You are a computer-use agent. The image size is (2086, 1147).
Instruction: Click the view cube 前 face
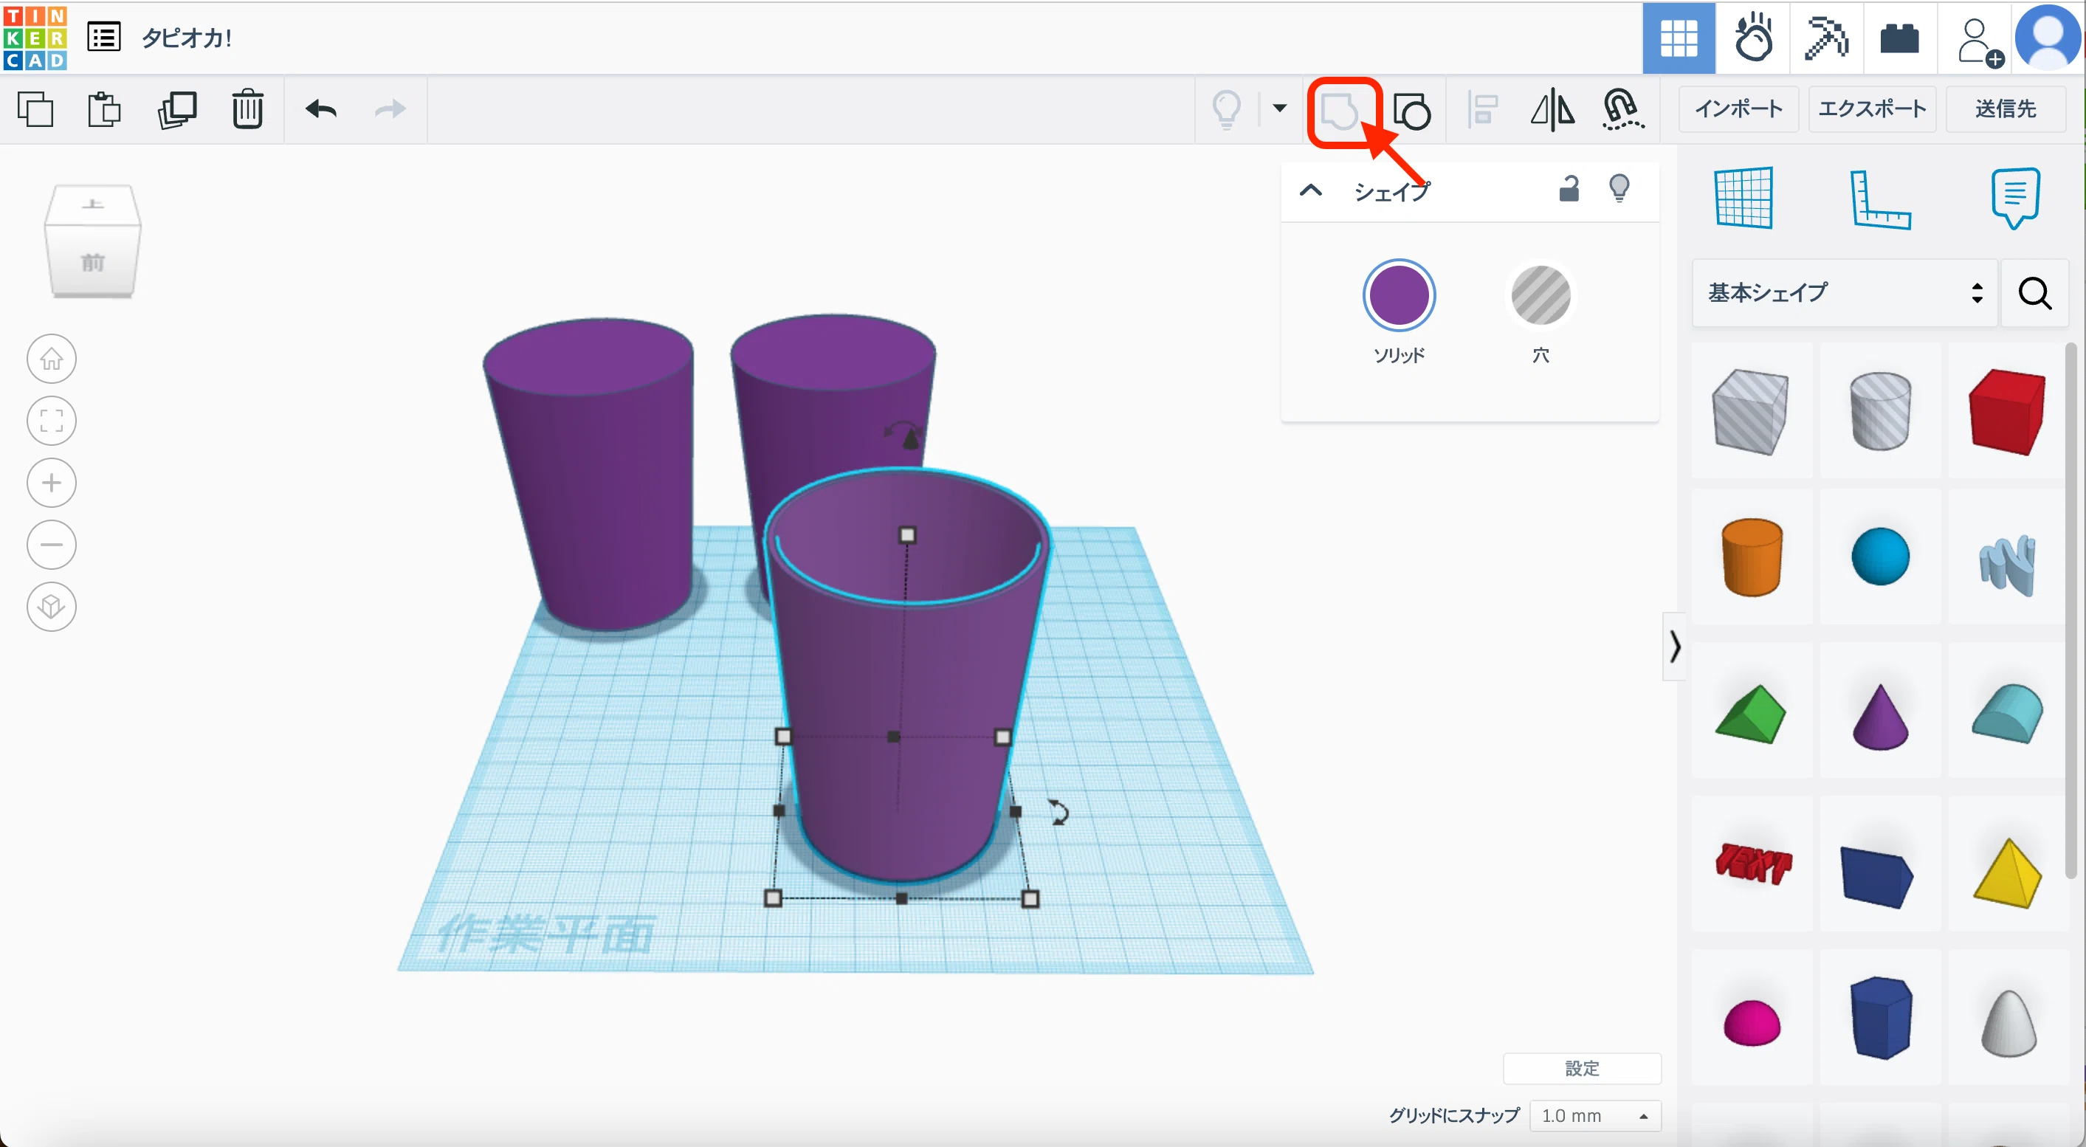pos(92,261)
